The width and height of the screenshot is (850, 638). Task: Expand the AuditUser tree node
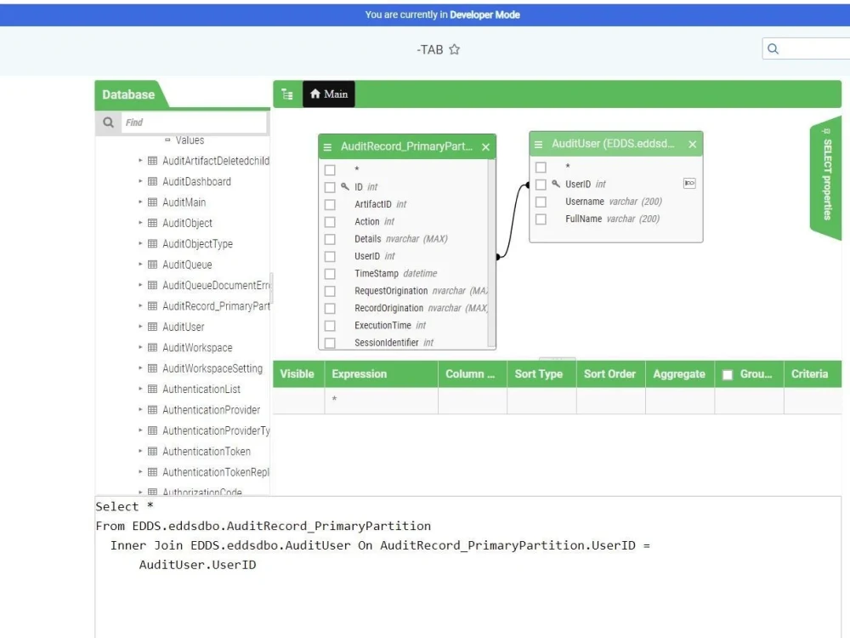tap(140, 327)
